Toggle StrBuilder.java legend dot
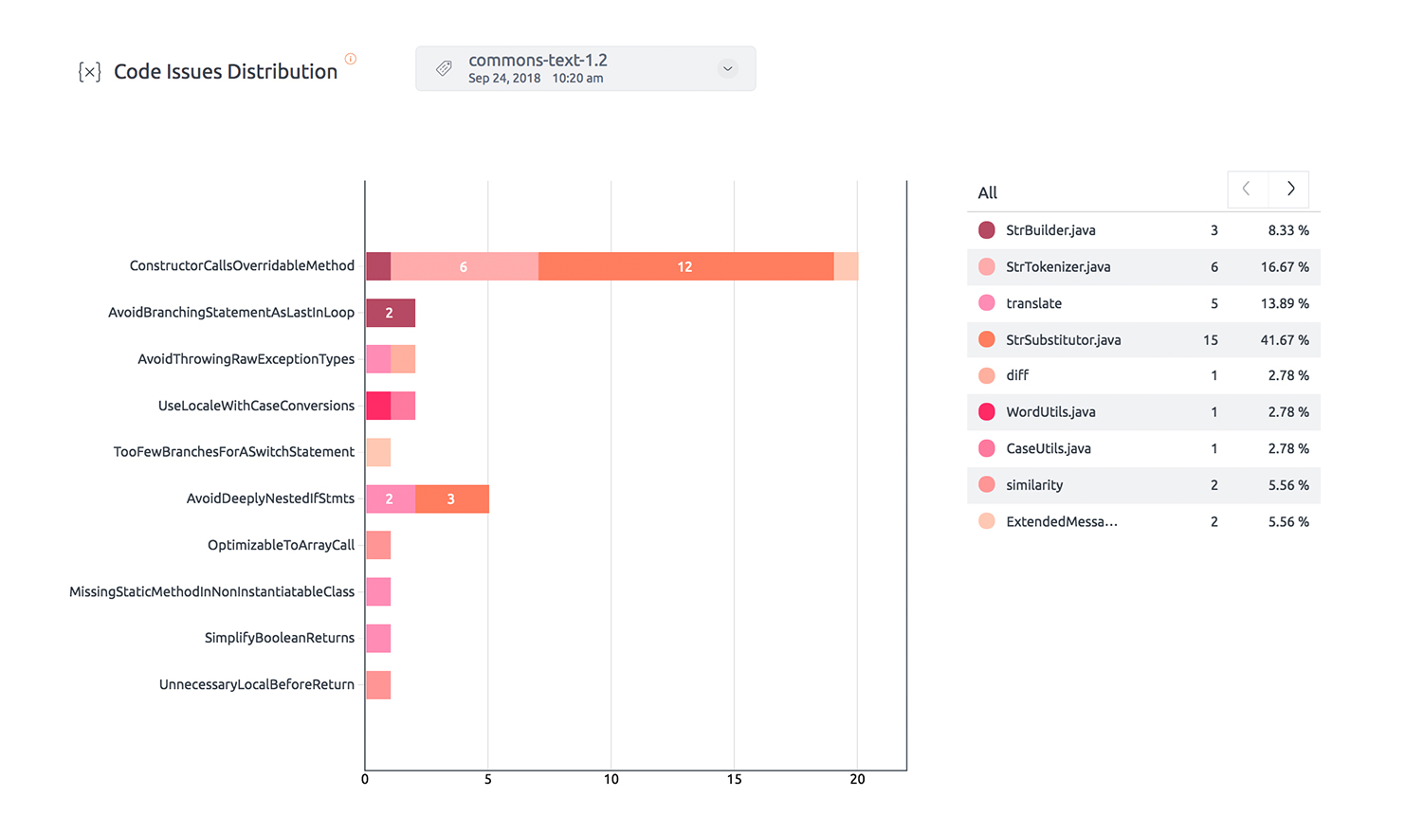 [x=987, y=230]
